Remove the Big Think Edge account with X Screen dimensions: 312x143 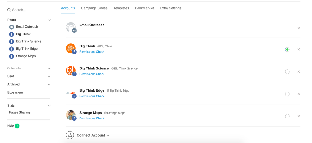[x=298, y=94]
